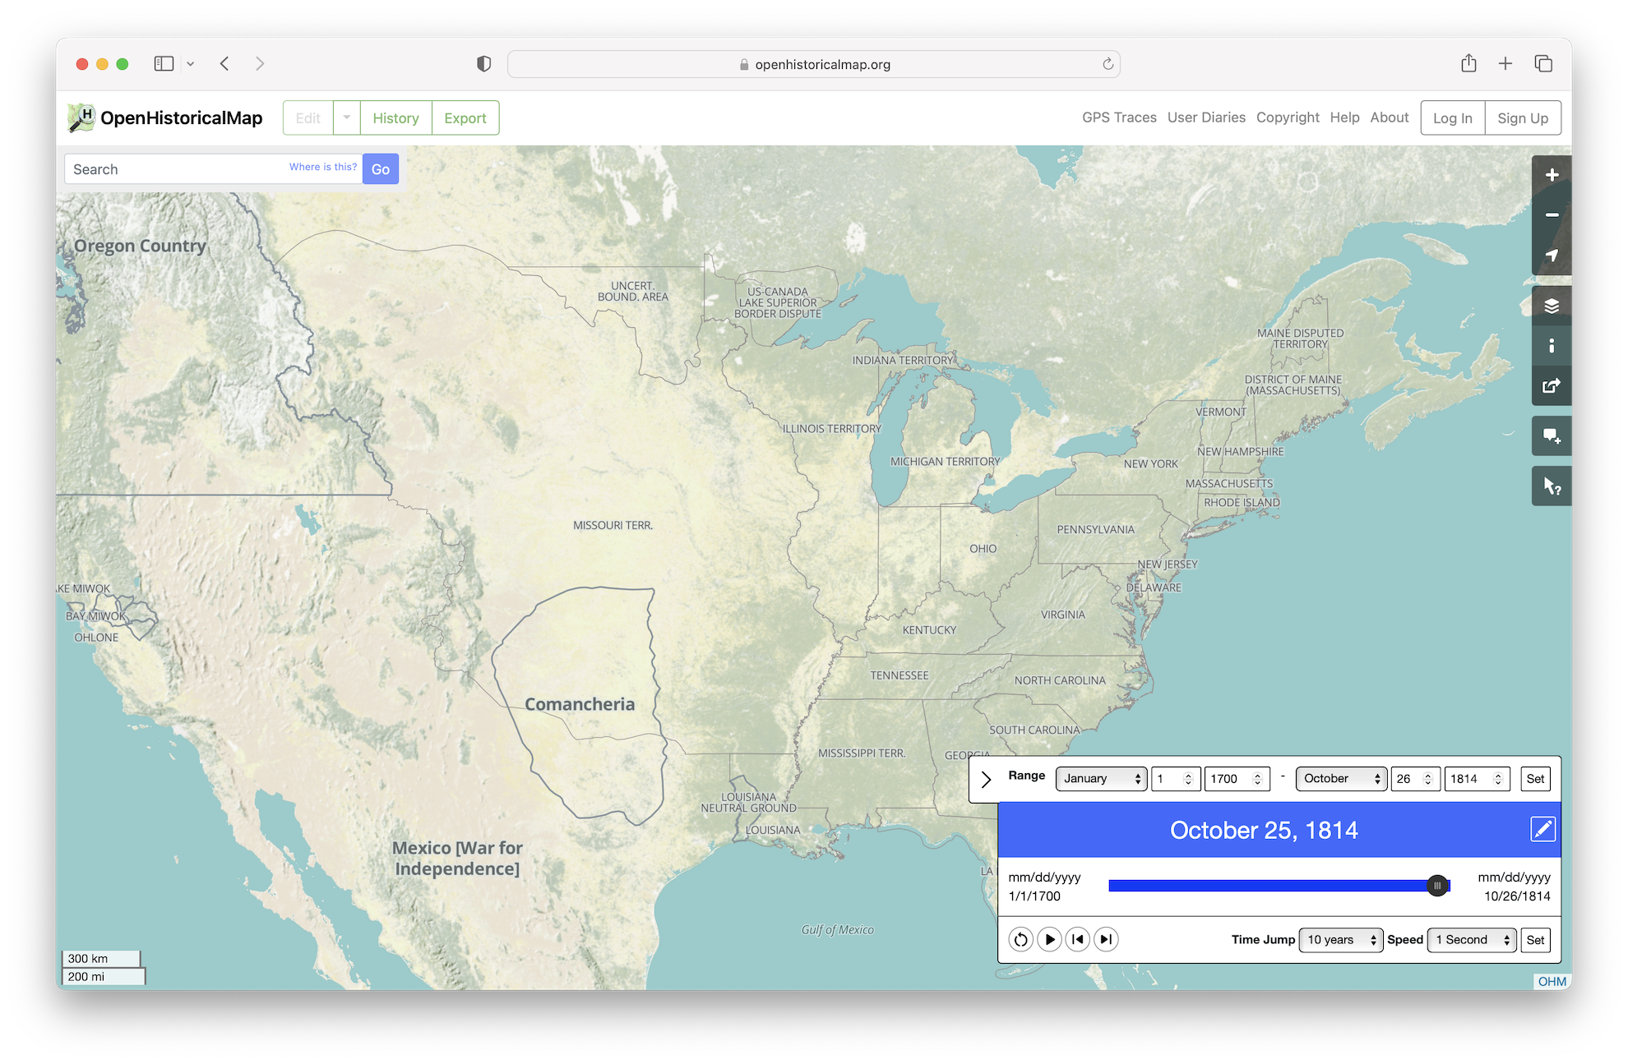Viewport: 1628px width, 1064px height.
Task: Click the Go search button
Action: [381, 169]
